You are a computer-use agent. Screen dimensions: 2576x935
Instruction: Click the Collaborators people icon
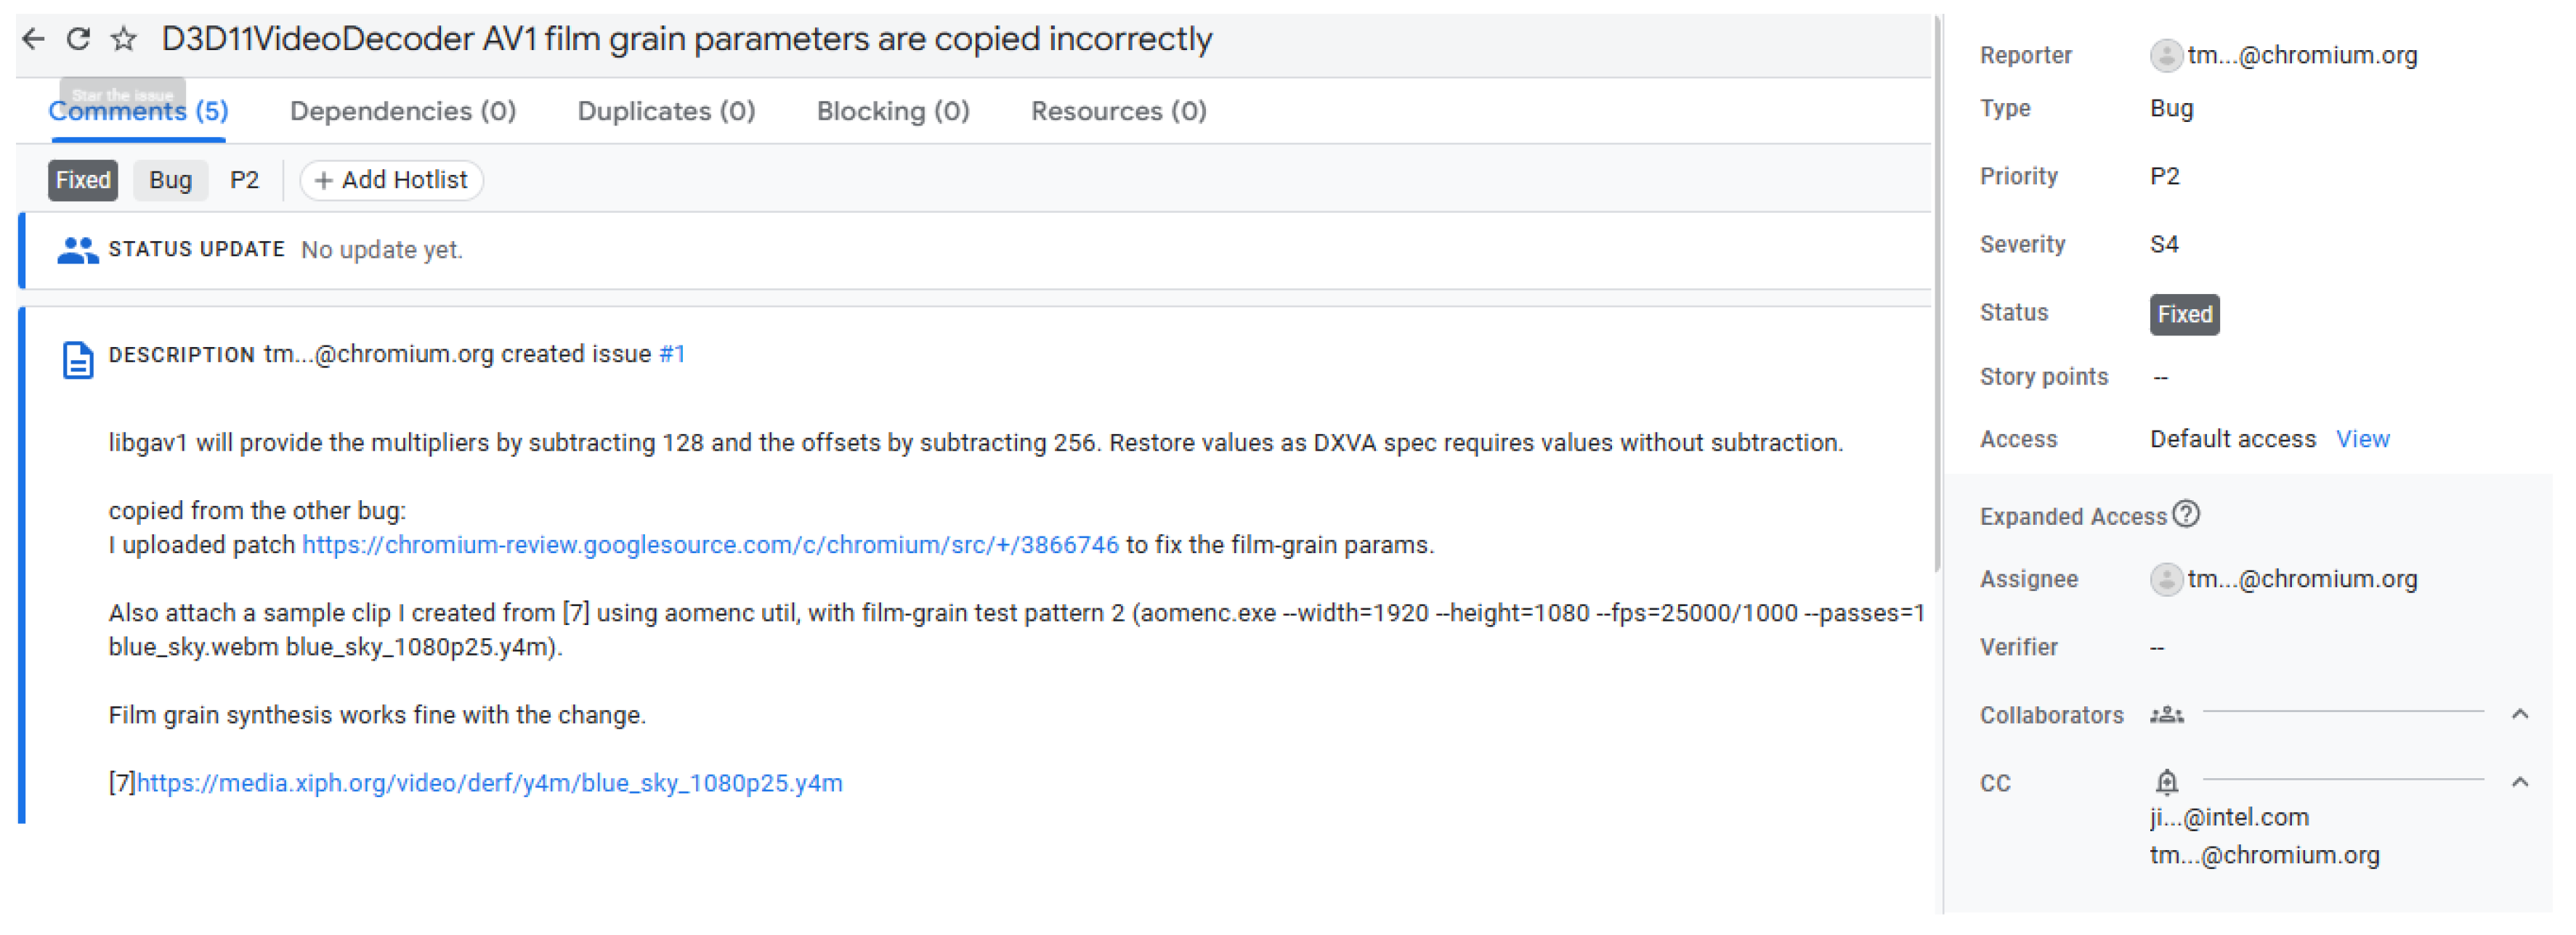(2166, 715)
